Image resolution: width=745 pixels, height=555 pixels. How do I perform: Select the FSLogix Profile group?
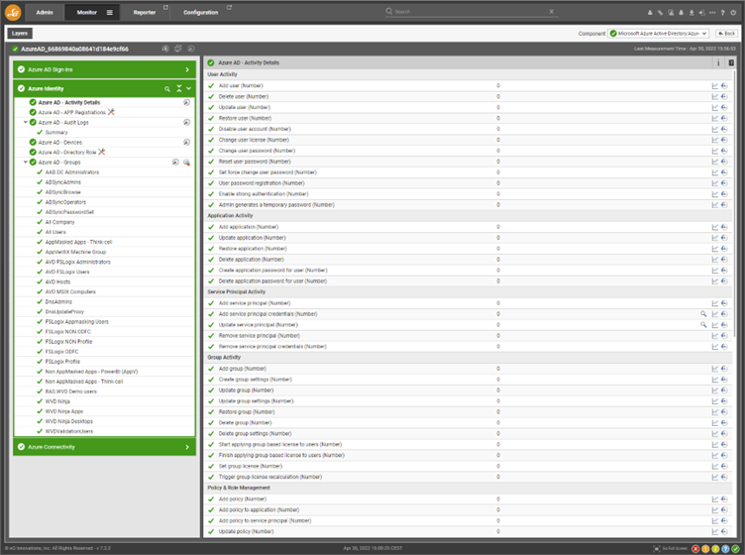pos(62,362)
